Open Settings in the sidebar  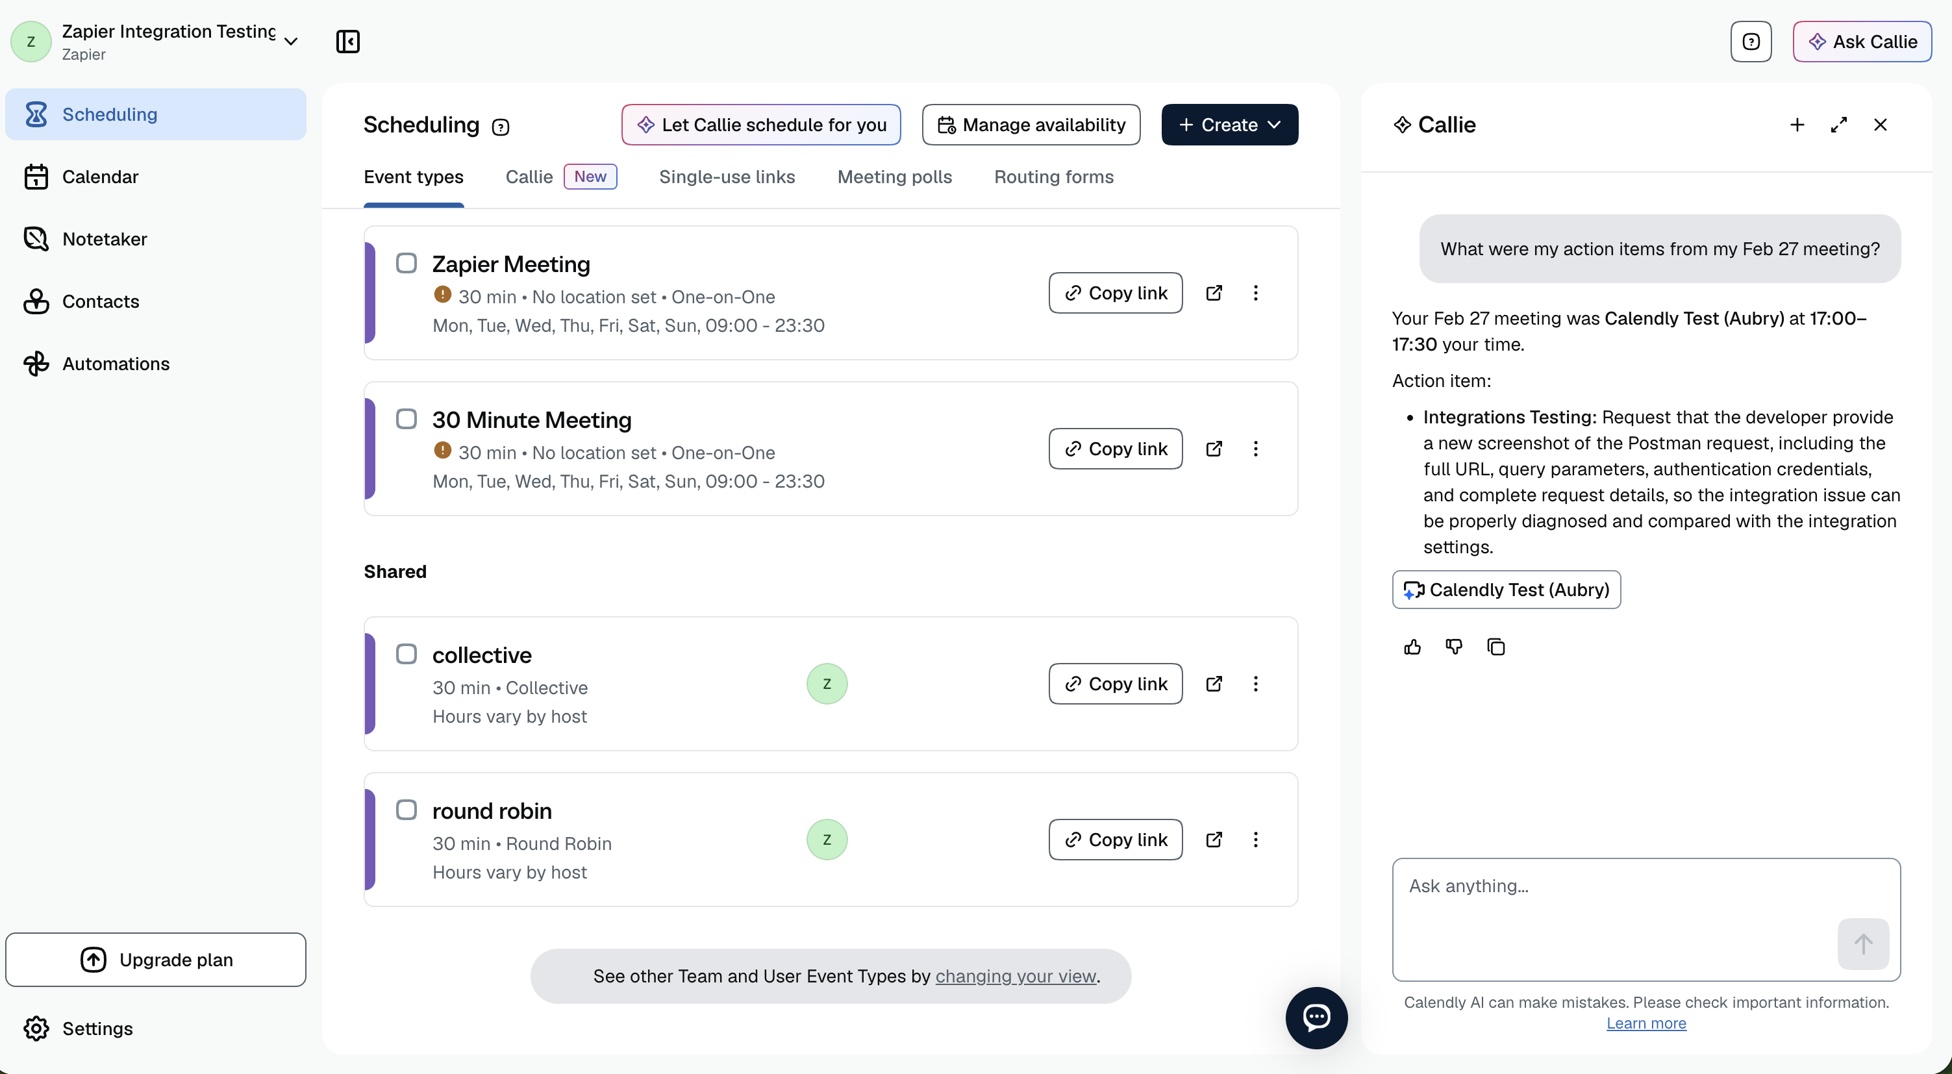[156, 1029]
